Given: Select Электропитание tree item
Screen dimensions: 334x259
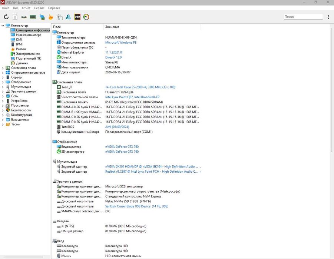Looking at the screenshot, I should click(x=25, y=54).
